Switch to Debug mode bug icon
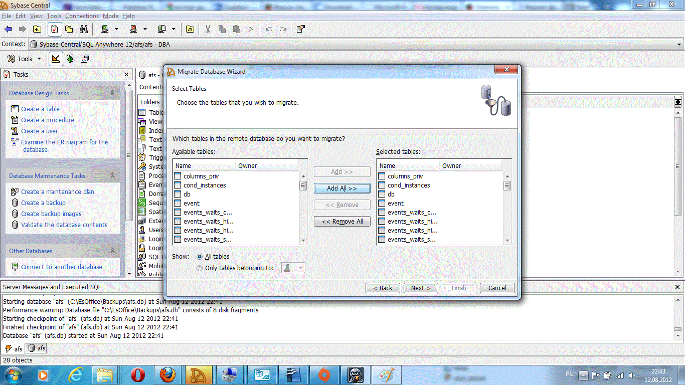Screen dimensions: 685x385 70,59
